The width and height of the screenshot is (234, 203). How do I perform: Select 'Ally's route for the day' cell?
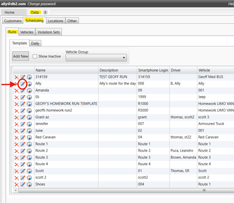click(118, 83)
